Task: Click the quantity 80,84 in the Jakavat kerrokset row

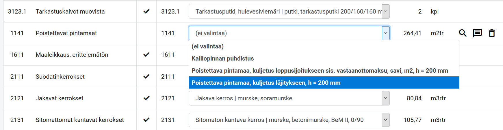Action: point(414,98)
